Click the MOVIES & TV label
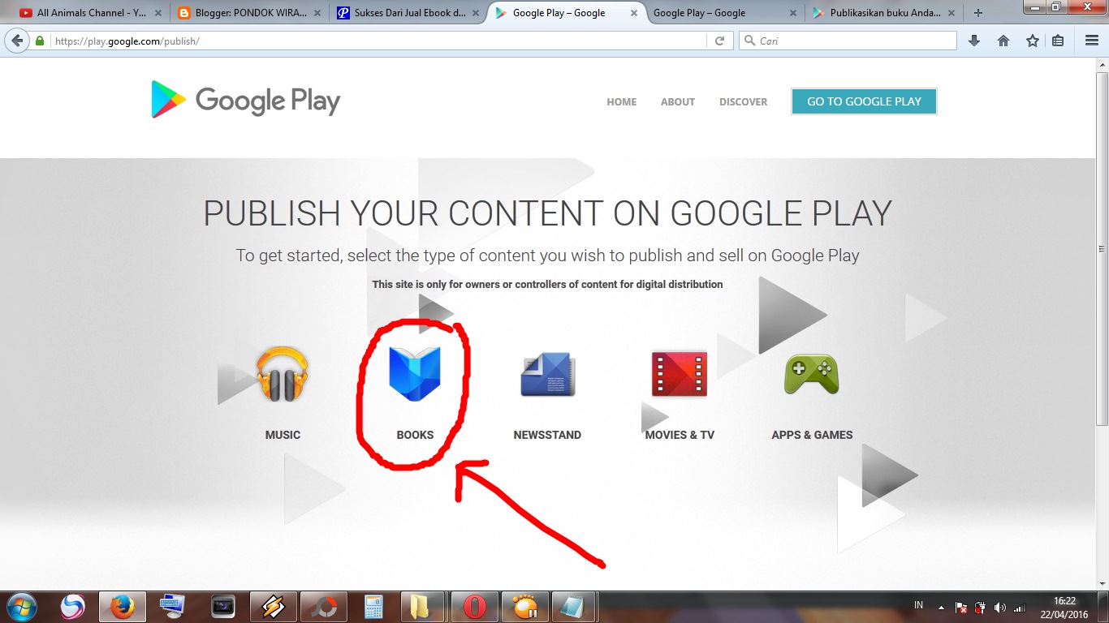This screenshot has width=1109, height=623. [680, 435]
